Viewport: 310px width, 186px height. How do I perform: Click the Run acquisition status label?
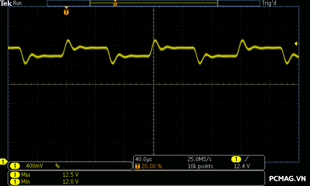coord(18,3)
